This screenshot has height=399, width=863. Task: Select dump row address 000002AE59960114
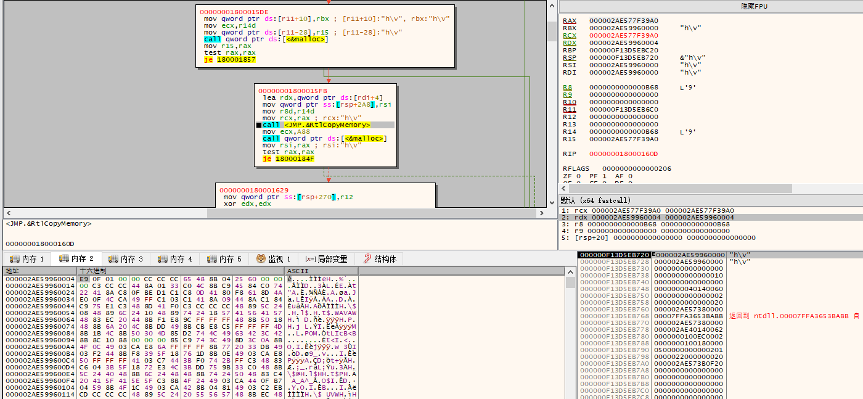[x=39, y=395]
